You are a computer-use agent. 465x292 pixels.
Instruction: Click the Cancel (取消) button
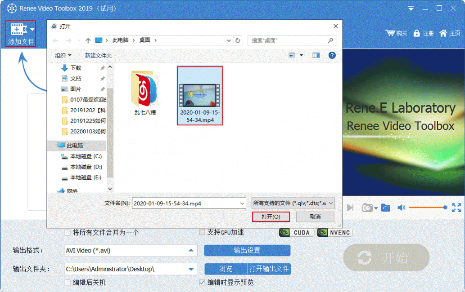pos(315,217)
